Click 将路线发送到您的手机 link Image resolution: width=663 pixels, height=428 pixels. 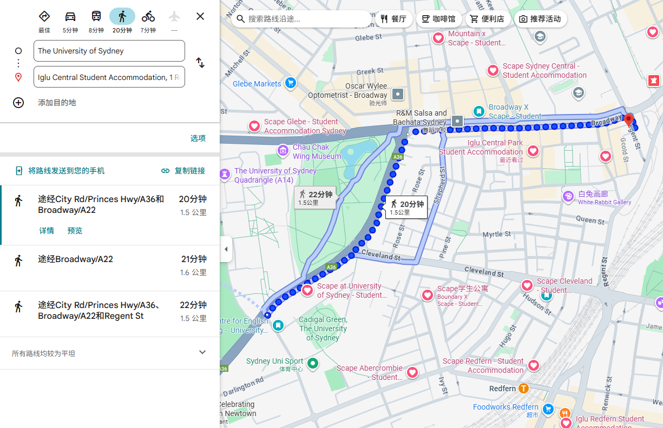coord(66,171)
